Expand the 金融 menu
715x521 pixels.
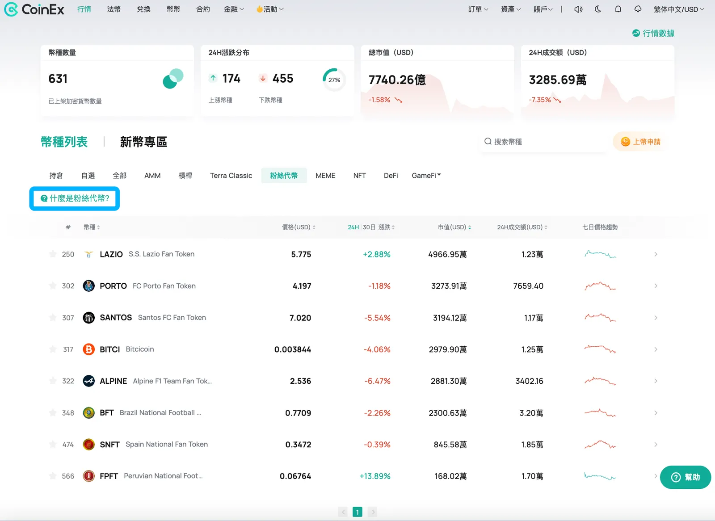click(x=234, y=9)
